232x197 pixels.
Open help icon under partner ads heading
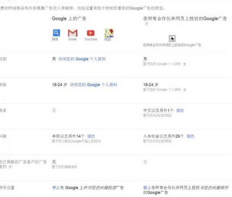coord(146,23)
